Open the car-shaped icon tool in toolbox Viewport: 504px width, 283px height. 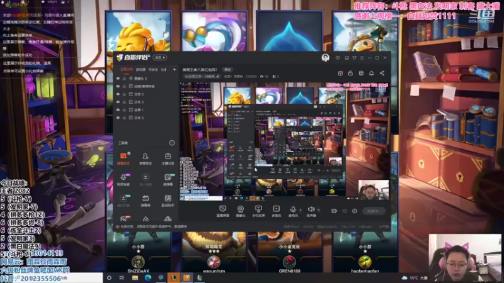168,219
